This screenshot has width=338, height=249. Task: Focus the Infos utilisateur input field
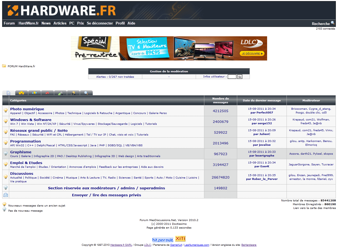click(232, 77)
